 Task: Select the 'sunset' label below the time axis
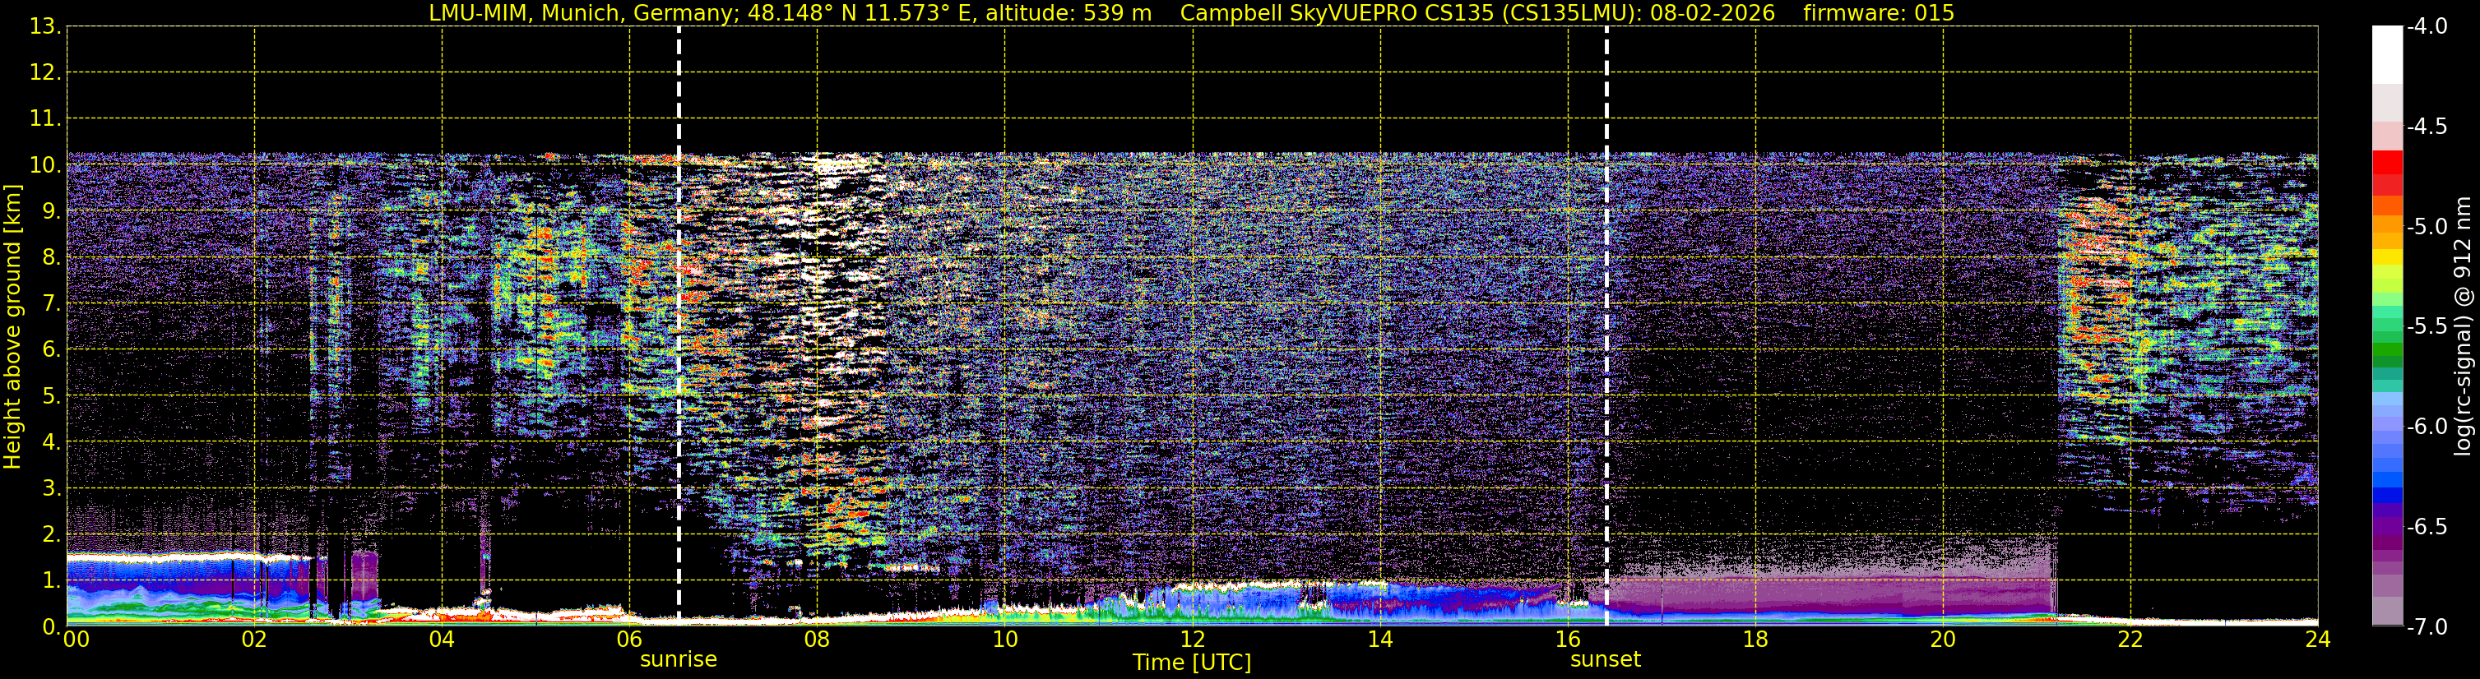coord(1606,660)
